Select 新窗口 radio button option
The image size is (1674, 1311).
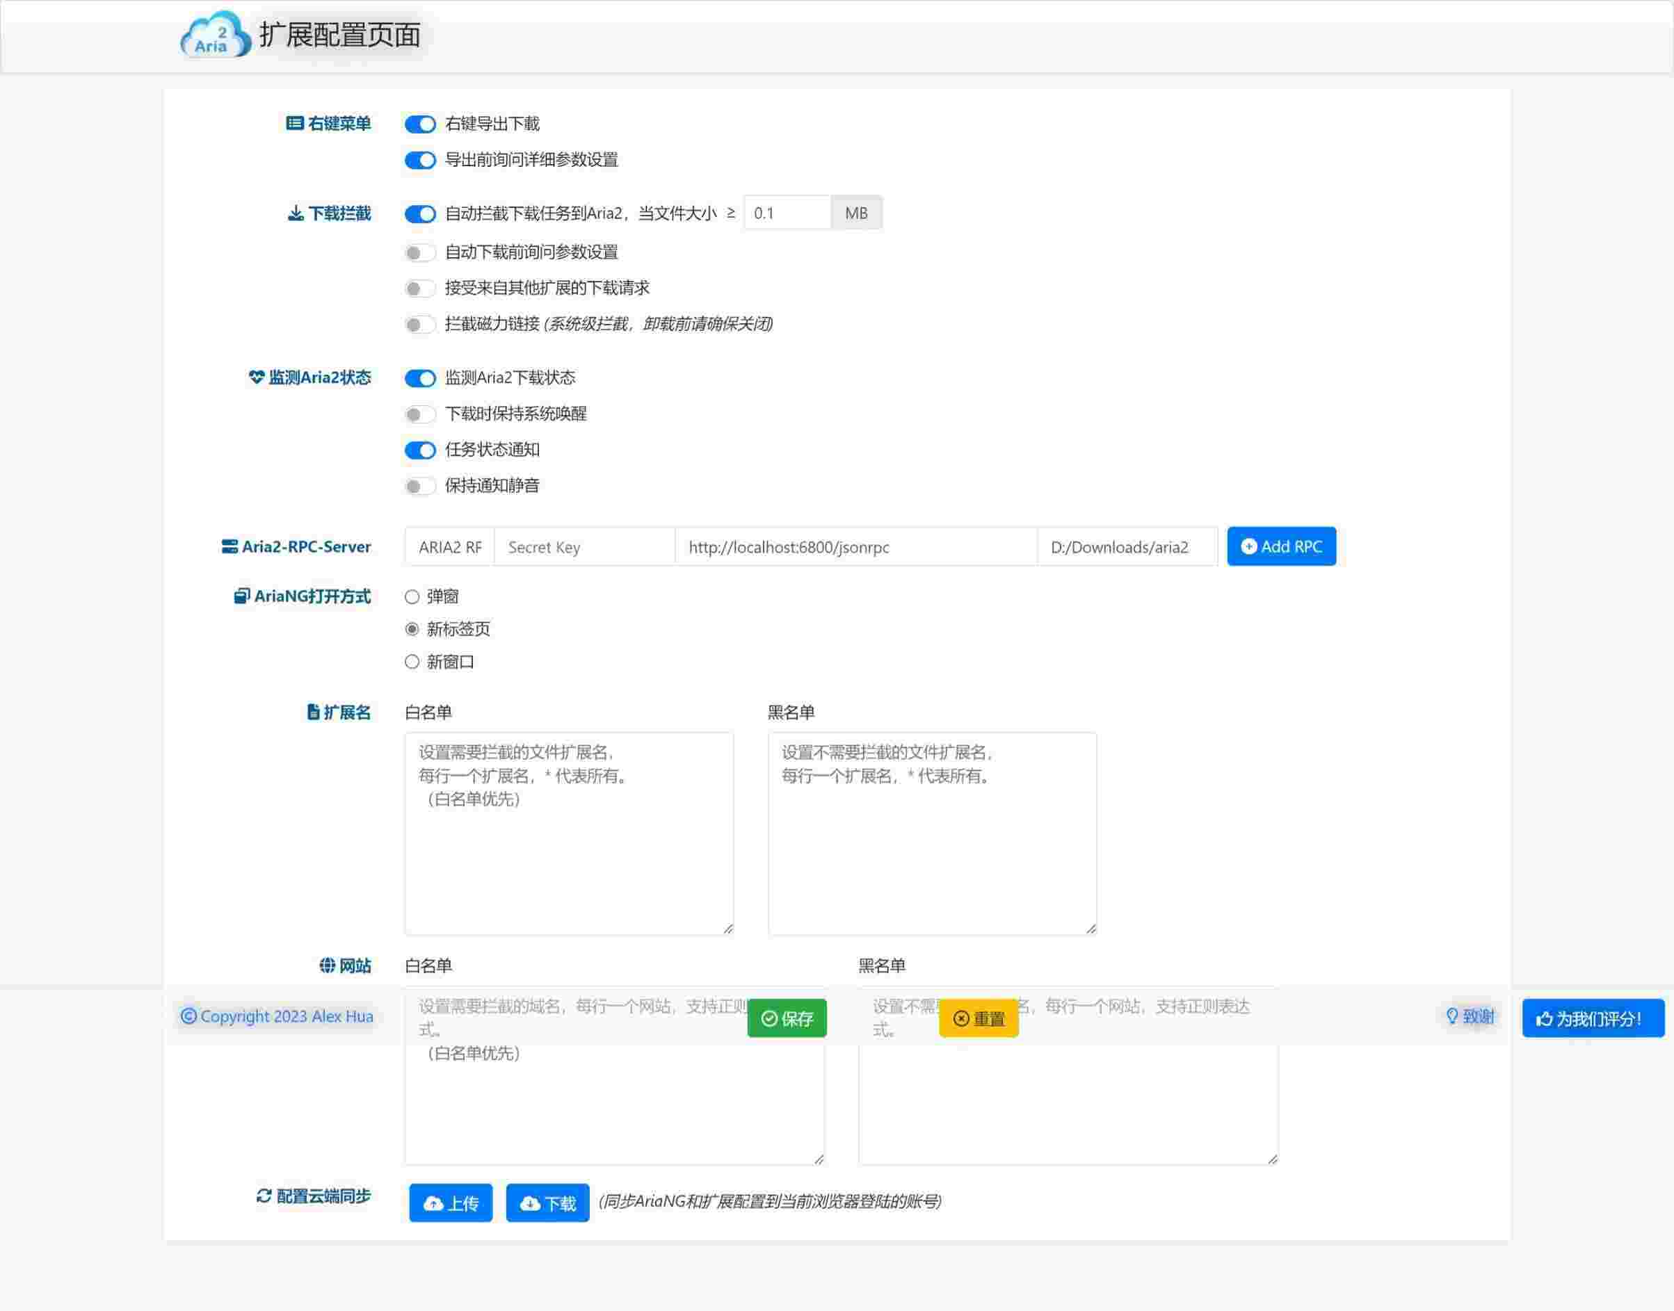pos(413,662)
